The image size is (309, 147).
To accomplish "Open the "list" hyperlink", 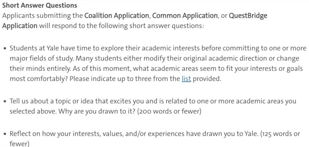I will pyautogui.click(x=186, y=79).
